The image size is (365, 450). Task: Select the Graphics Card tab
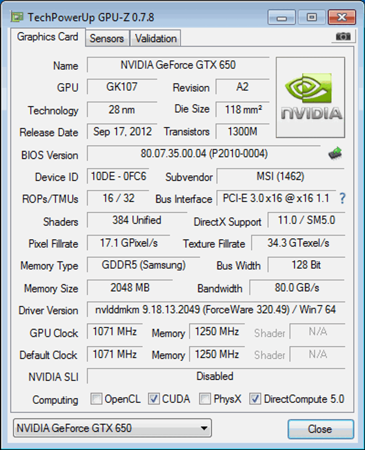(x=47, y=37)
